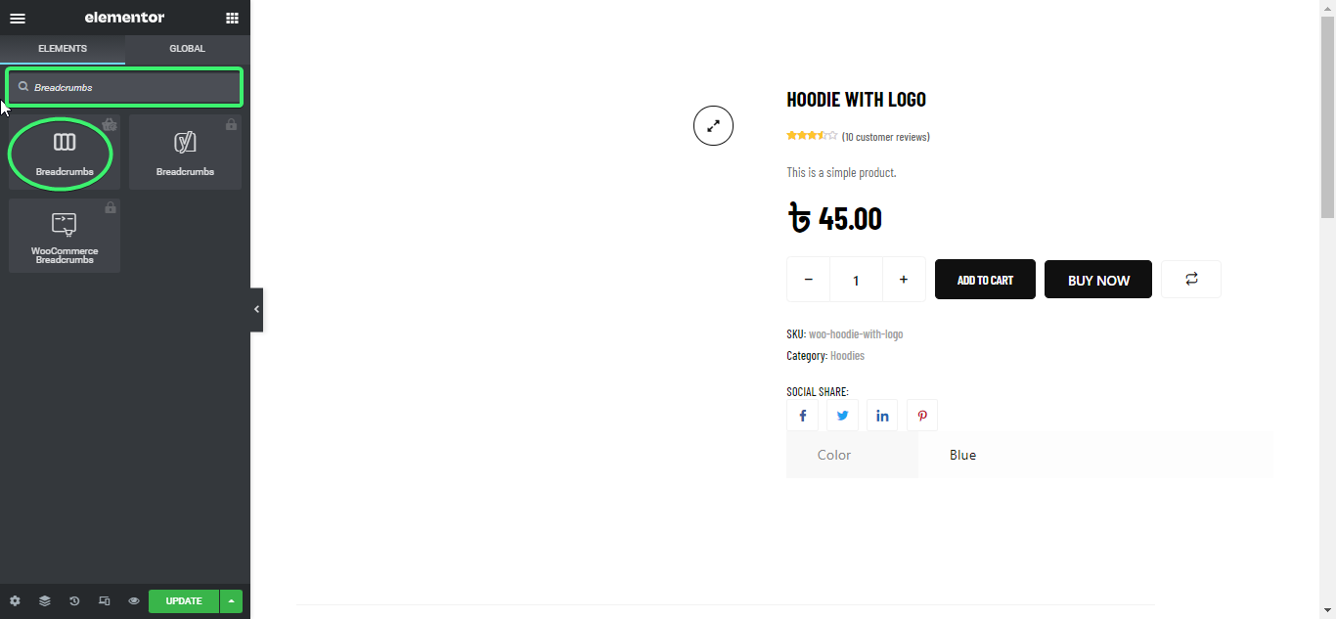Switch to the GLOBAL tab

[186, 48]
